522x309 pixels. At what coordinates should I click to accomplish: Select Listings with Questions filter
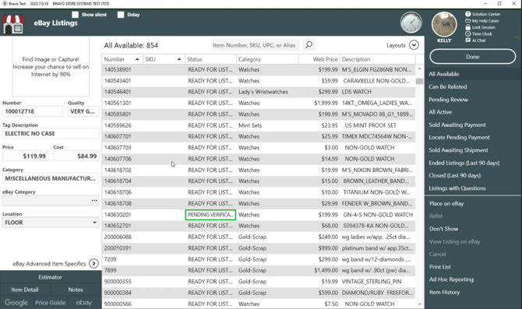[457, 188]
